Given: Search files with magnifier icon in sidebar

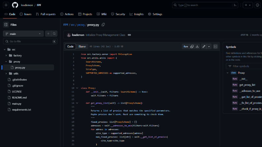Looking at the screenshot, I should [x=54, y=34].
